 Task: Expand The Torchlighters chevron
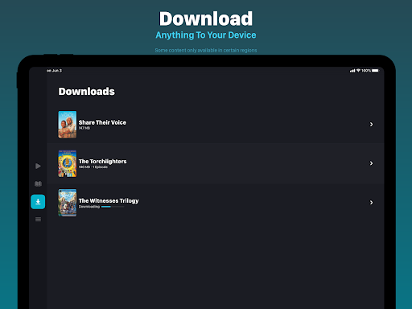pos(371,163)
